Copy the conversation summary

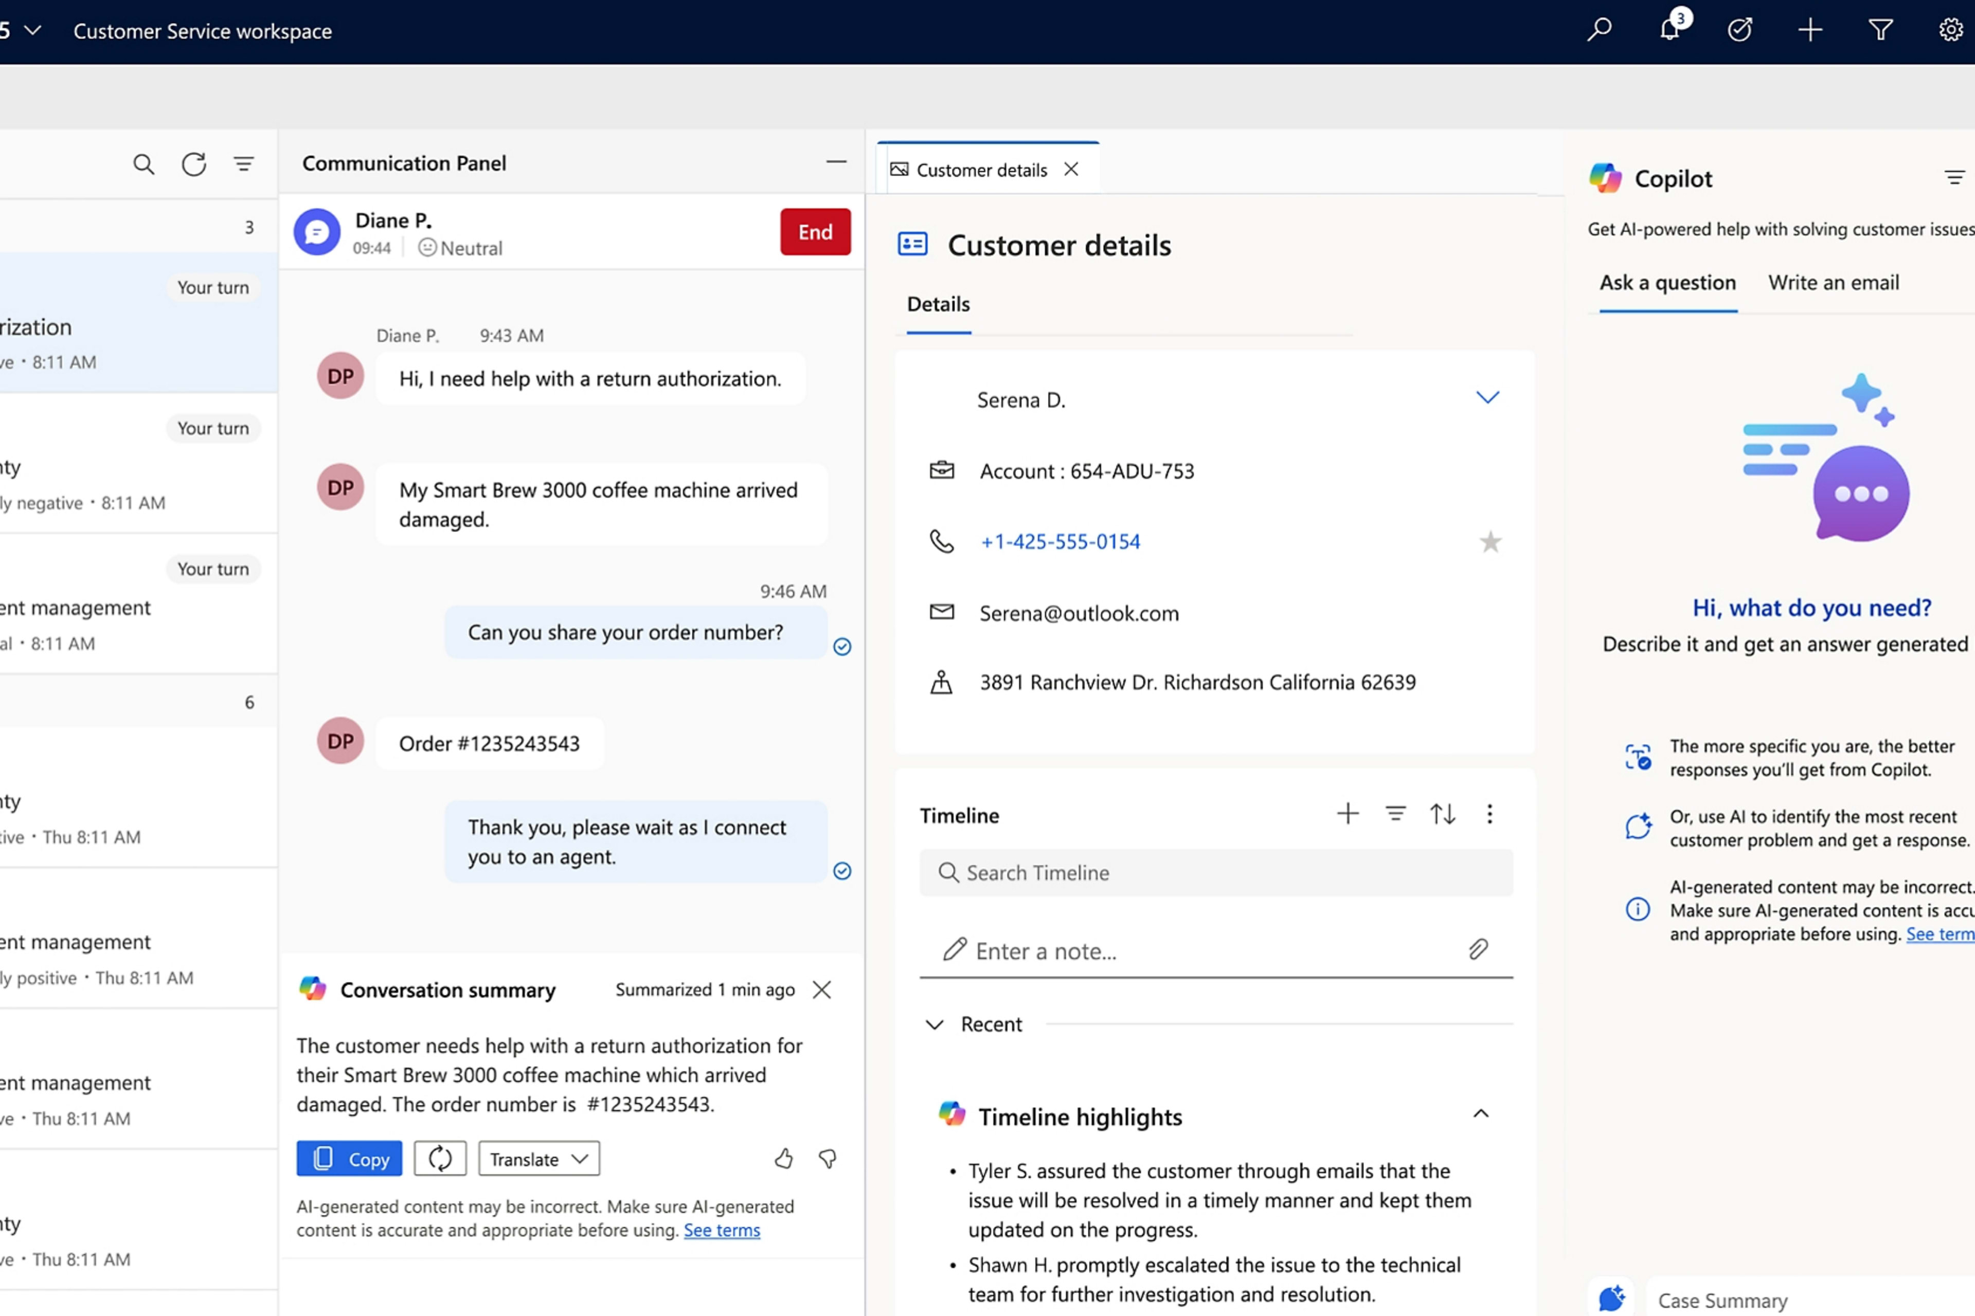point(349,1159)
